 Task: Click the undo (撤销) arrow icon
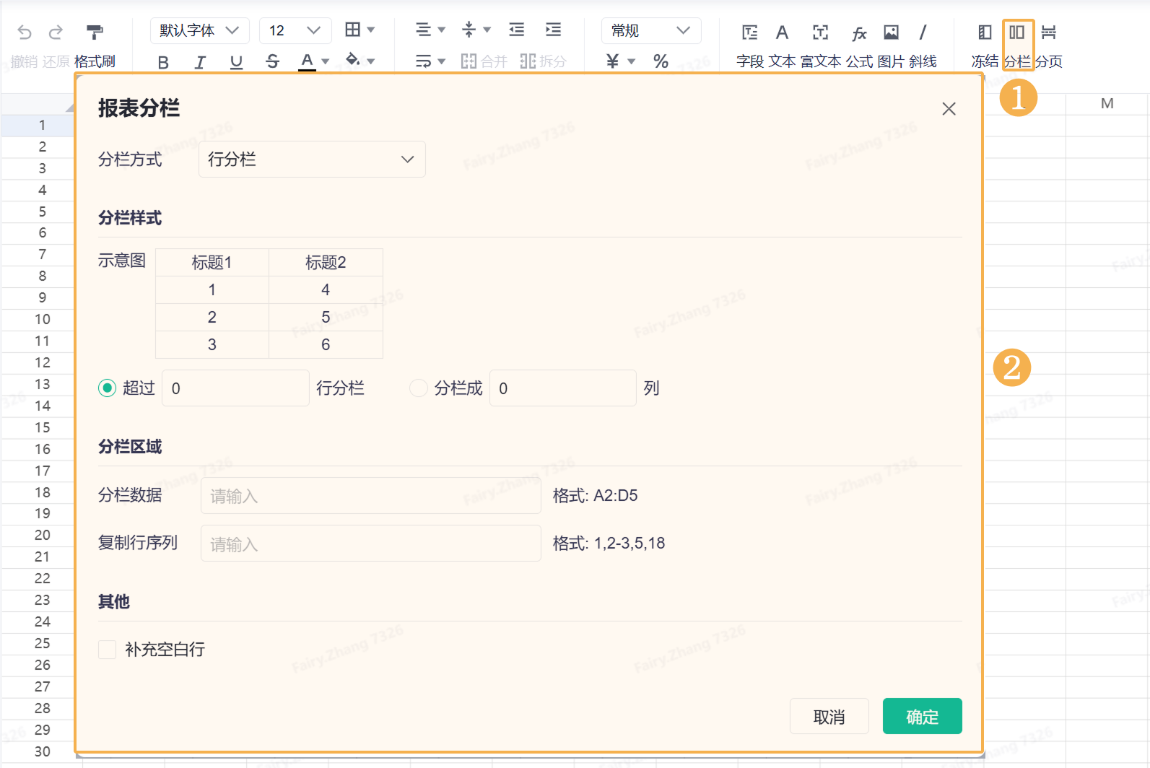(25, 32)
